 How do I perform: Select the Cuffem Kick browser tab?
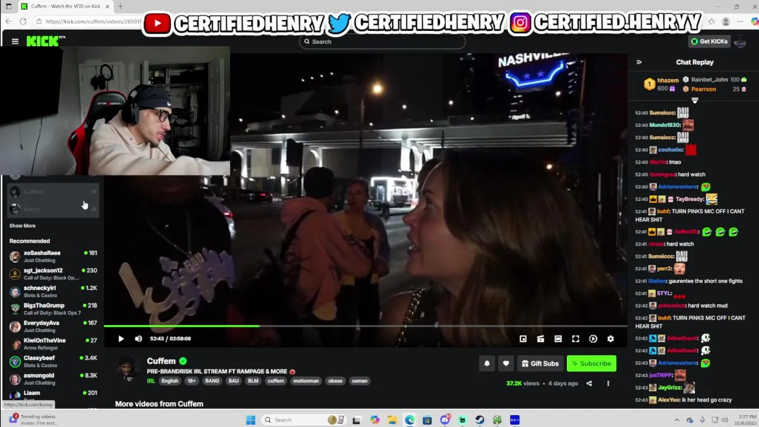[x=65, y=7]
